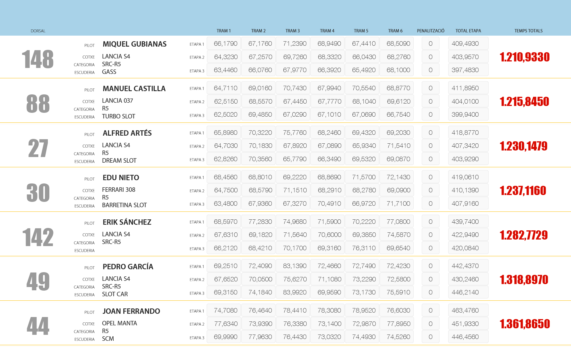
Task: Click the OPEL MANTA car label
Action: 119,323
